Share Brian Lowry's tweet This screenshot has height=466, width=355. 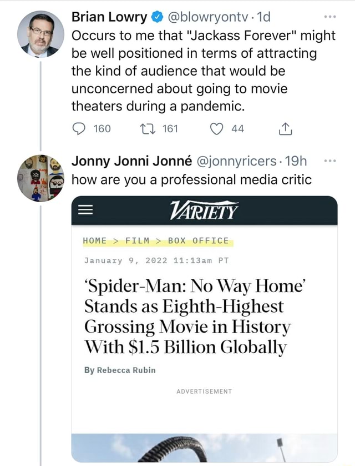coord(285,128)
